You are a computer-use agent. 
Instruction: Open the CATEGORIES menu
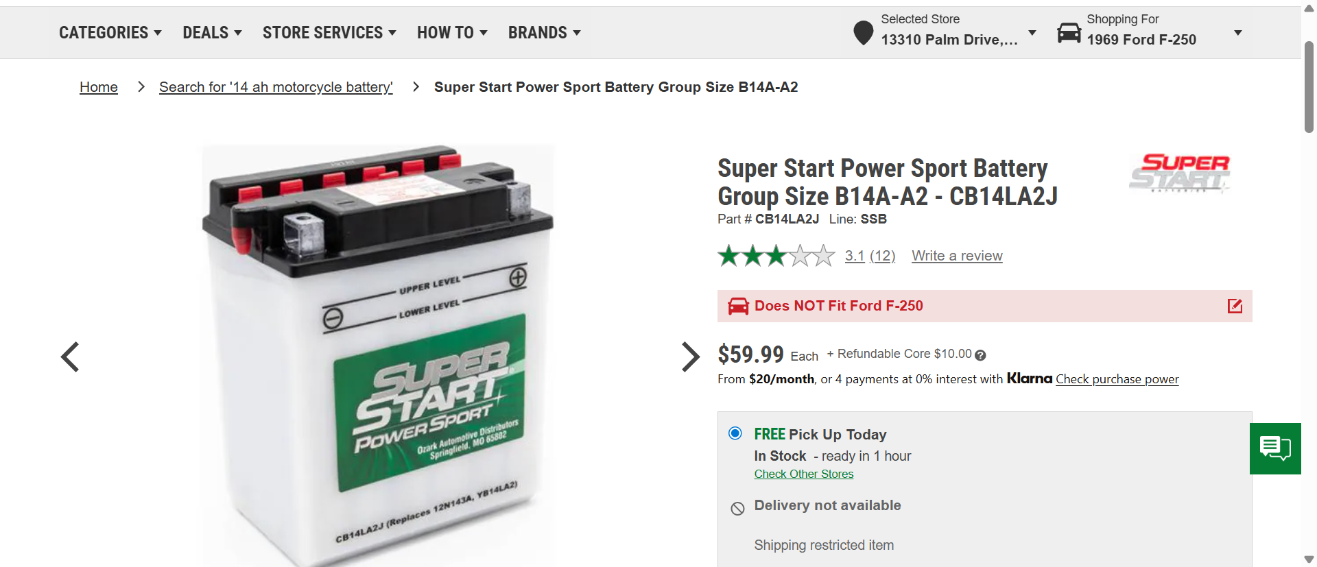110,32
